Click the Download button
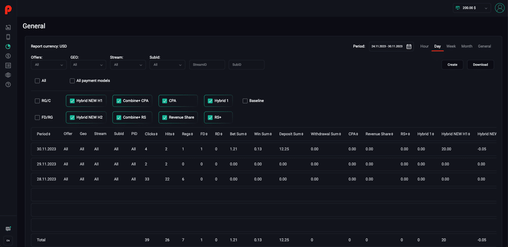Screen dimensions: 508x247 (x=480, y=64)
